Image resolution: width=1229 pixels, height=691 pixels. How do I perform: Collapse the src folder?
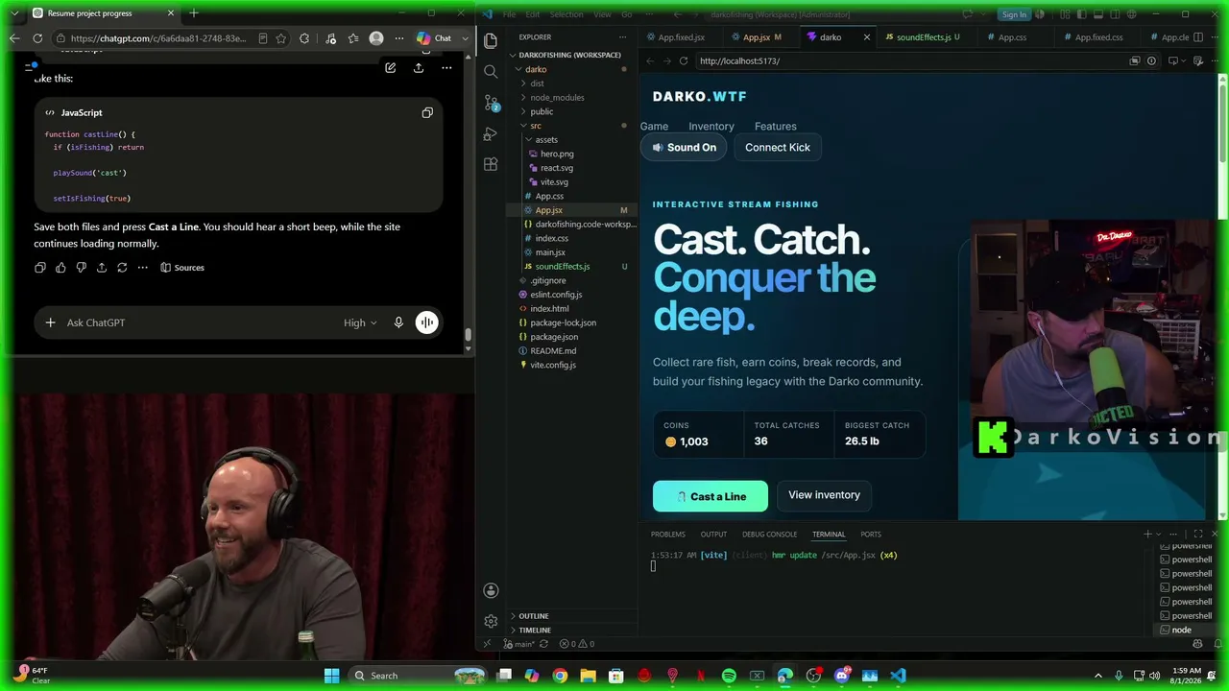point(536,126)
